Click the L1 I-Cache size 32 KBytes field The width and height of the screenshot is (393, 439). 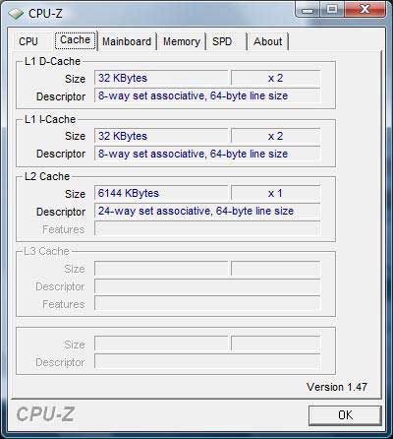161,136
